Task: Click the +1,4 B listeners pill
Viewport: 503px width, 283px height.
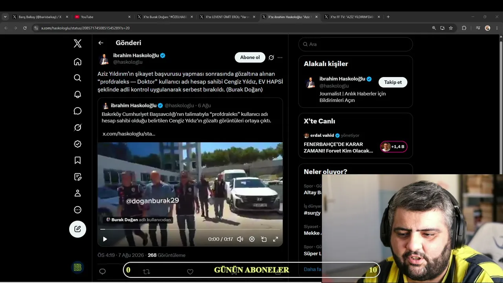Action: [394, 147]
